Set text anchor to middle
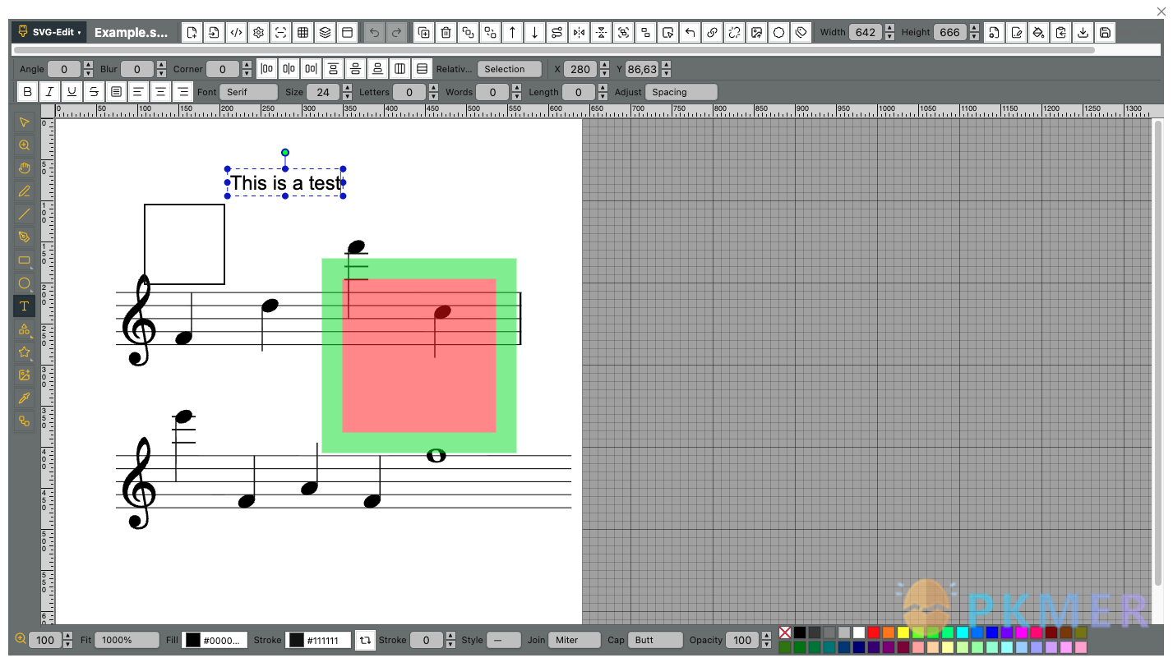The height and width of the screenshot is (667, 1173). pyautogui.click(x=161, y=92)
